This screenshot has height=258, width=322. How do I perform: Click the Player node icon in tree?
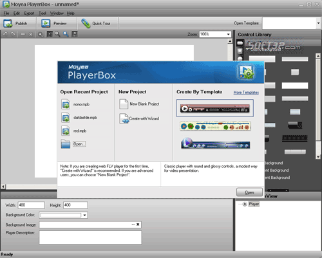coord(245,204)
